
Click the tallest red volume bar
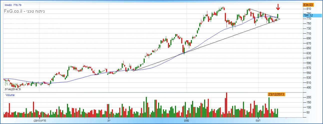click(227, 105)
